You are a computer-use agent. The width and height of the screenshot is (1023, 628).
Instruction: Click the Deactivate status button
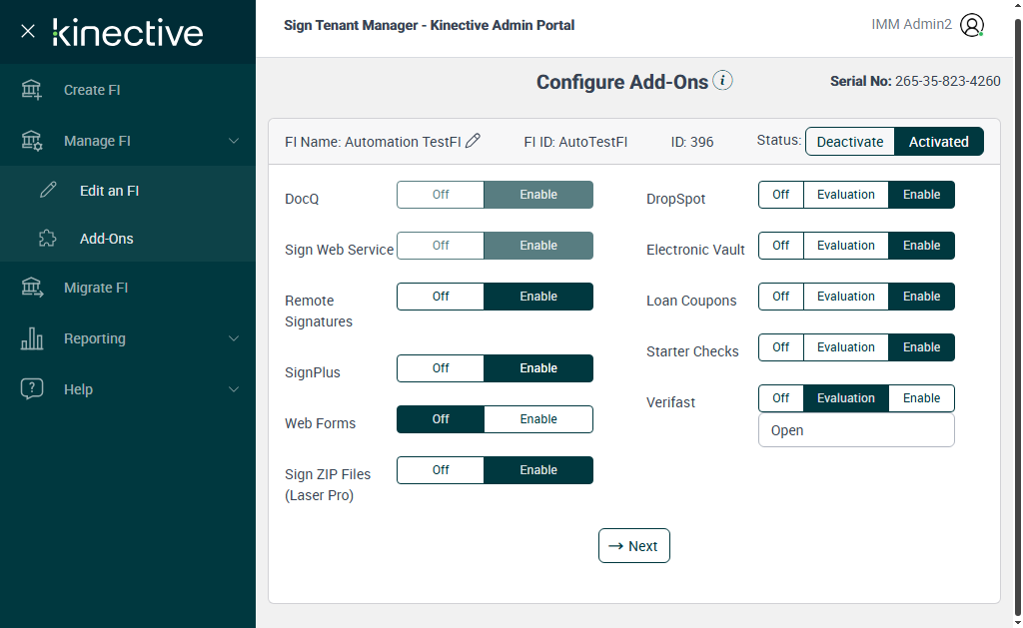[x=849, y=142]
